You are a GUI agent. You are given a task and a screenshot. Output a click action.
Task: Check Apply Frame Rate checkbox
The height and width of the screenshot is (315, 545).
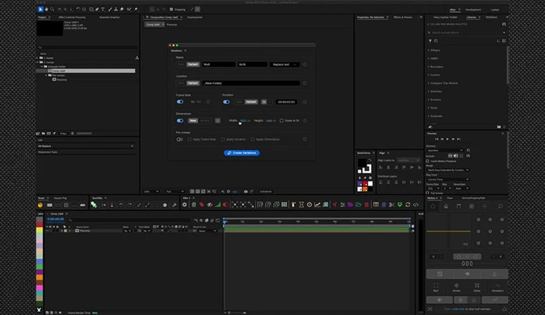pyautogui.click(x=190, y=139)
